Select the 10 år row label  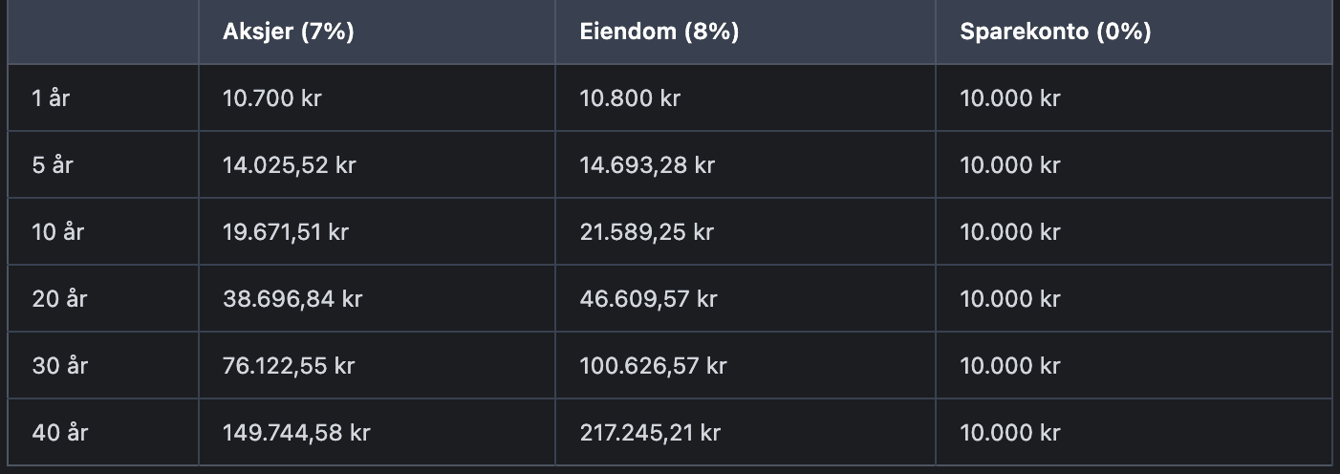(57, 231)
